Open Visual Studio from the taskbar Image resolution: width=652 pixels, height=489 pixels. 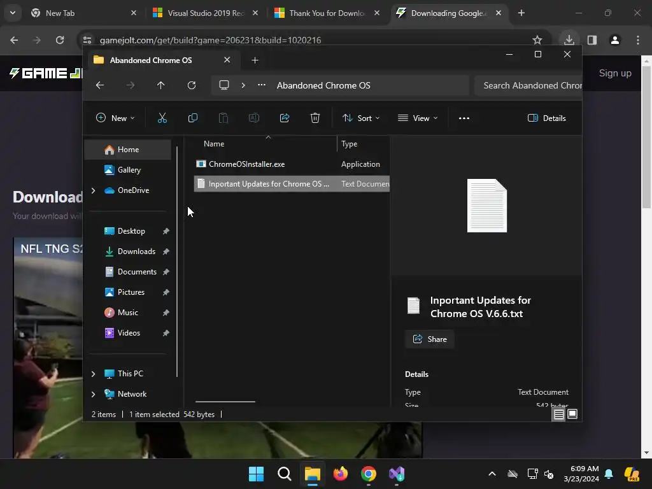397,474
